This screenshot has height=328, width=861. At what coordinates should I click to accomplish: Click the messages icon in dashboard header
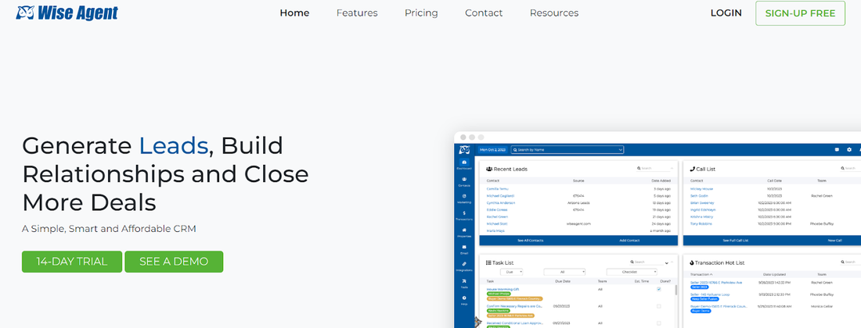tap(837, 149)
